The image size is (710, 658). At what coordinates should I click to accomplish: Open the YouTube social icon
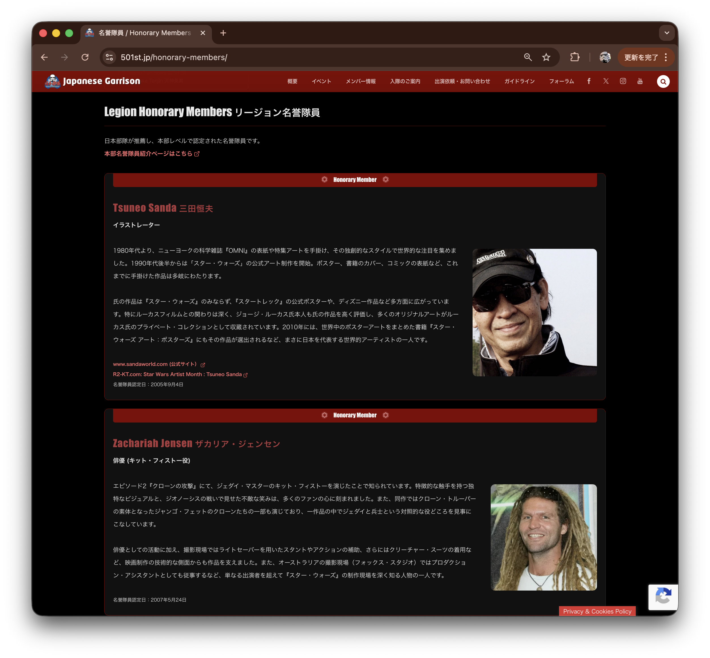coord(640,81)
